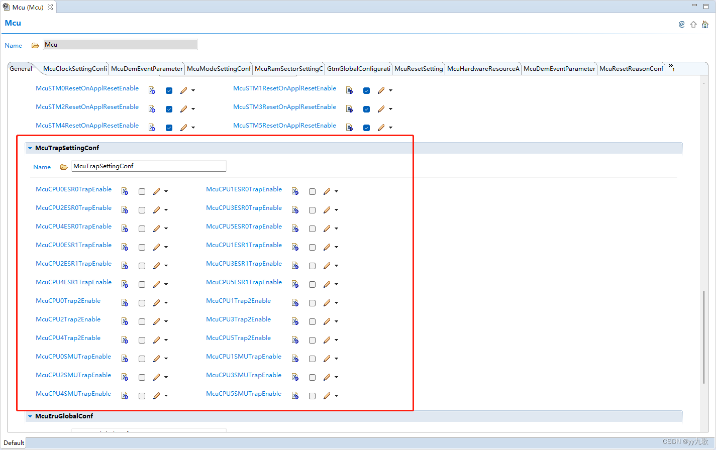716x450 pixels.
Task: Check McuCPU3SMUTrapEnable checkbox
Action: tap(313, 377)
